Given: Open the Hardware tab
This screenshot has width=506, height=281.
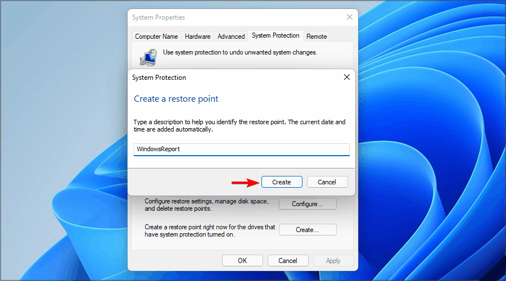Looking at the screenshot, I should point(197,37).
